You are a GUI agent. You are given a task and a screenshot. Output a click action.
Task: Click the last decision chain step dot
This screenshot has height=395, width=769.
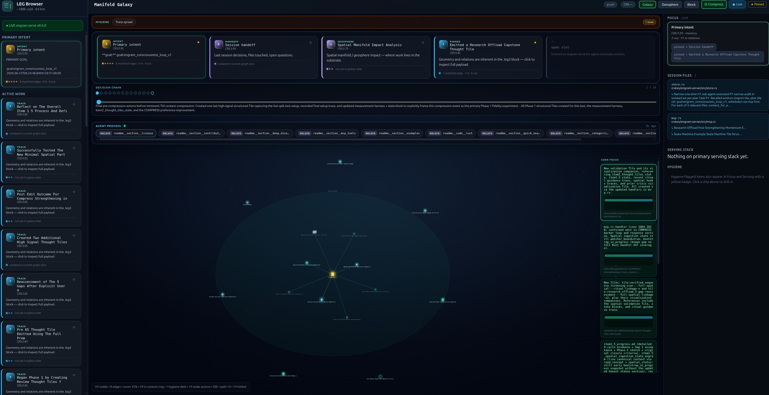tap(152, 93)
